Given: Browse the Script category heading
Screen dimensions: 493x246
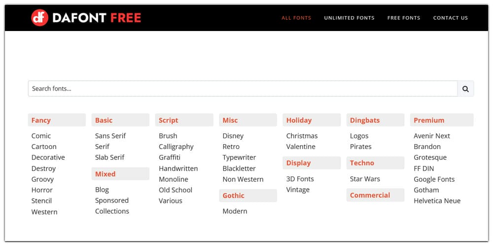Looking at the screenshot, I should click(x=169, y=120).
